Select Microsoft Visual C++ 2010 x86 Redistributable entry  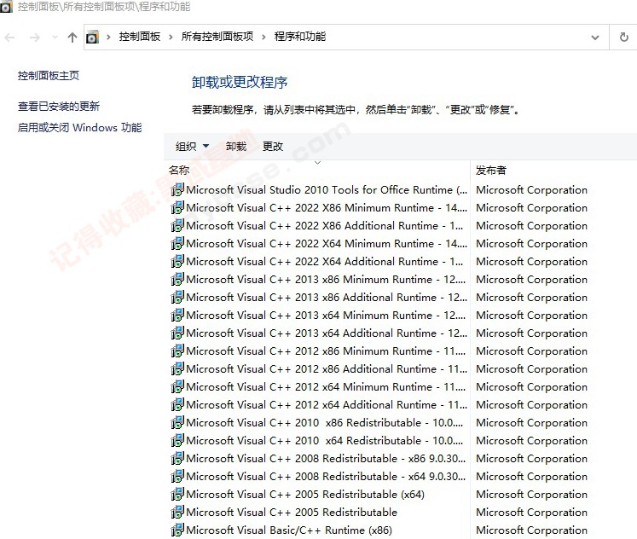pos(325,422)
